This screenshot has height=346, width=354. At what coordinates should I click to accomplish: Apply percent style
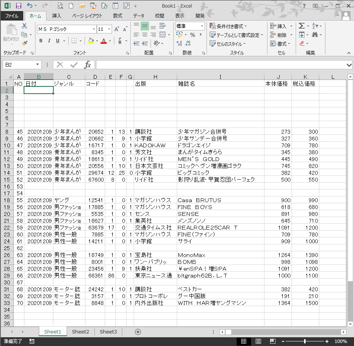(192, 35)
